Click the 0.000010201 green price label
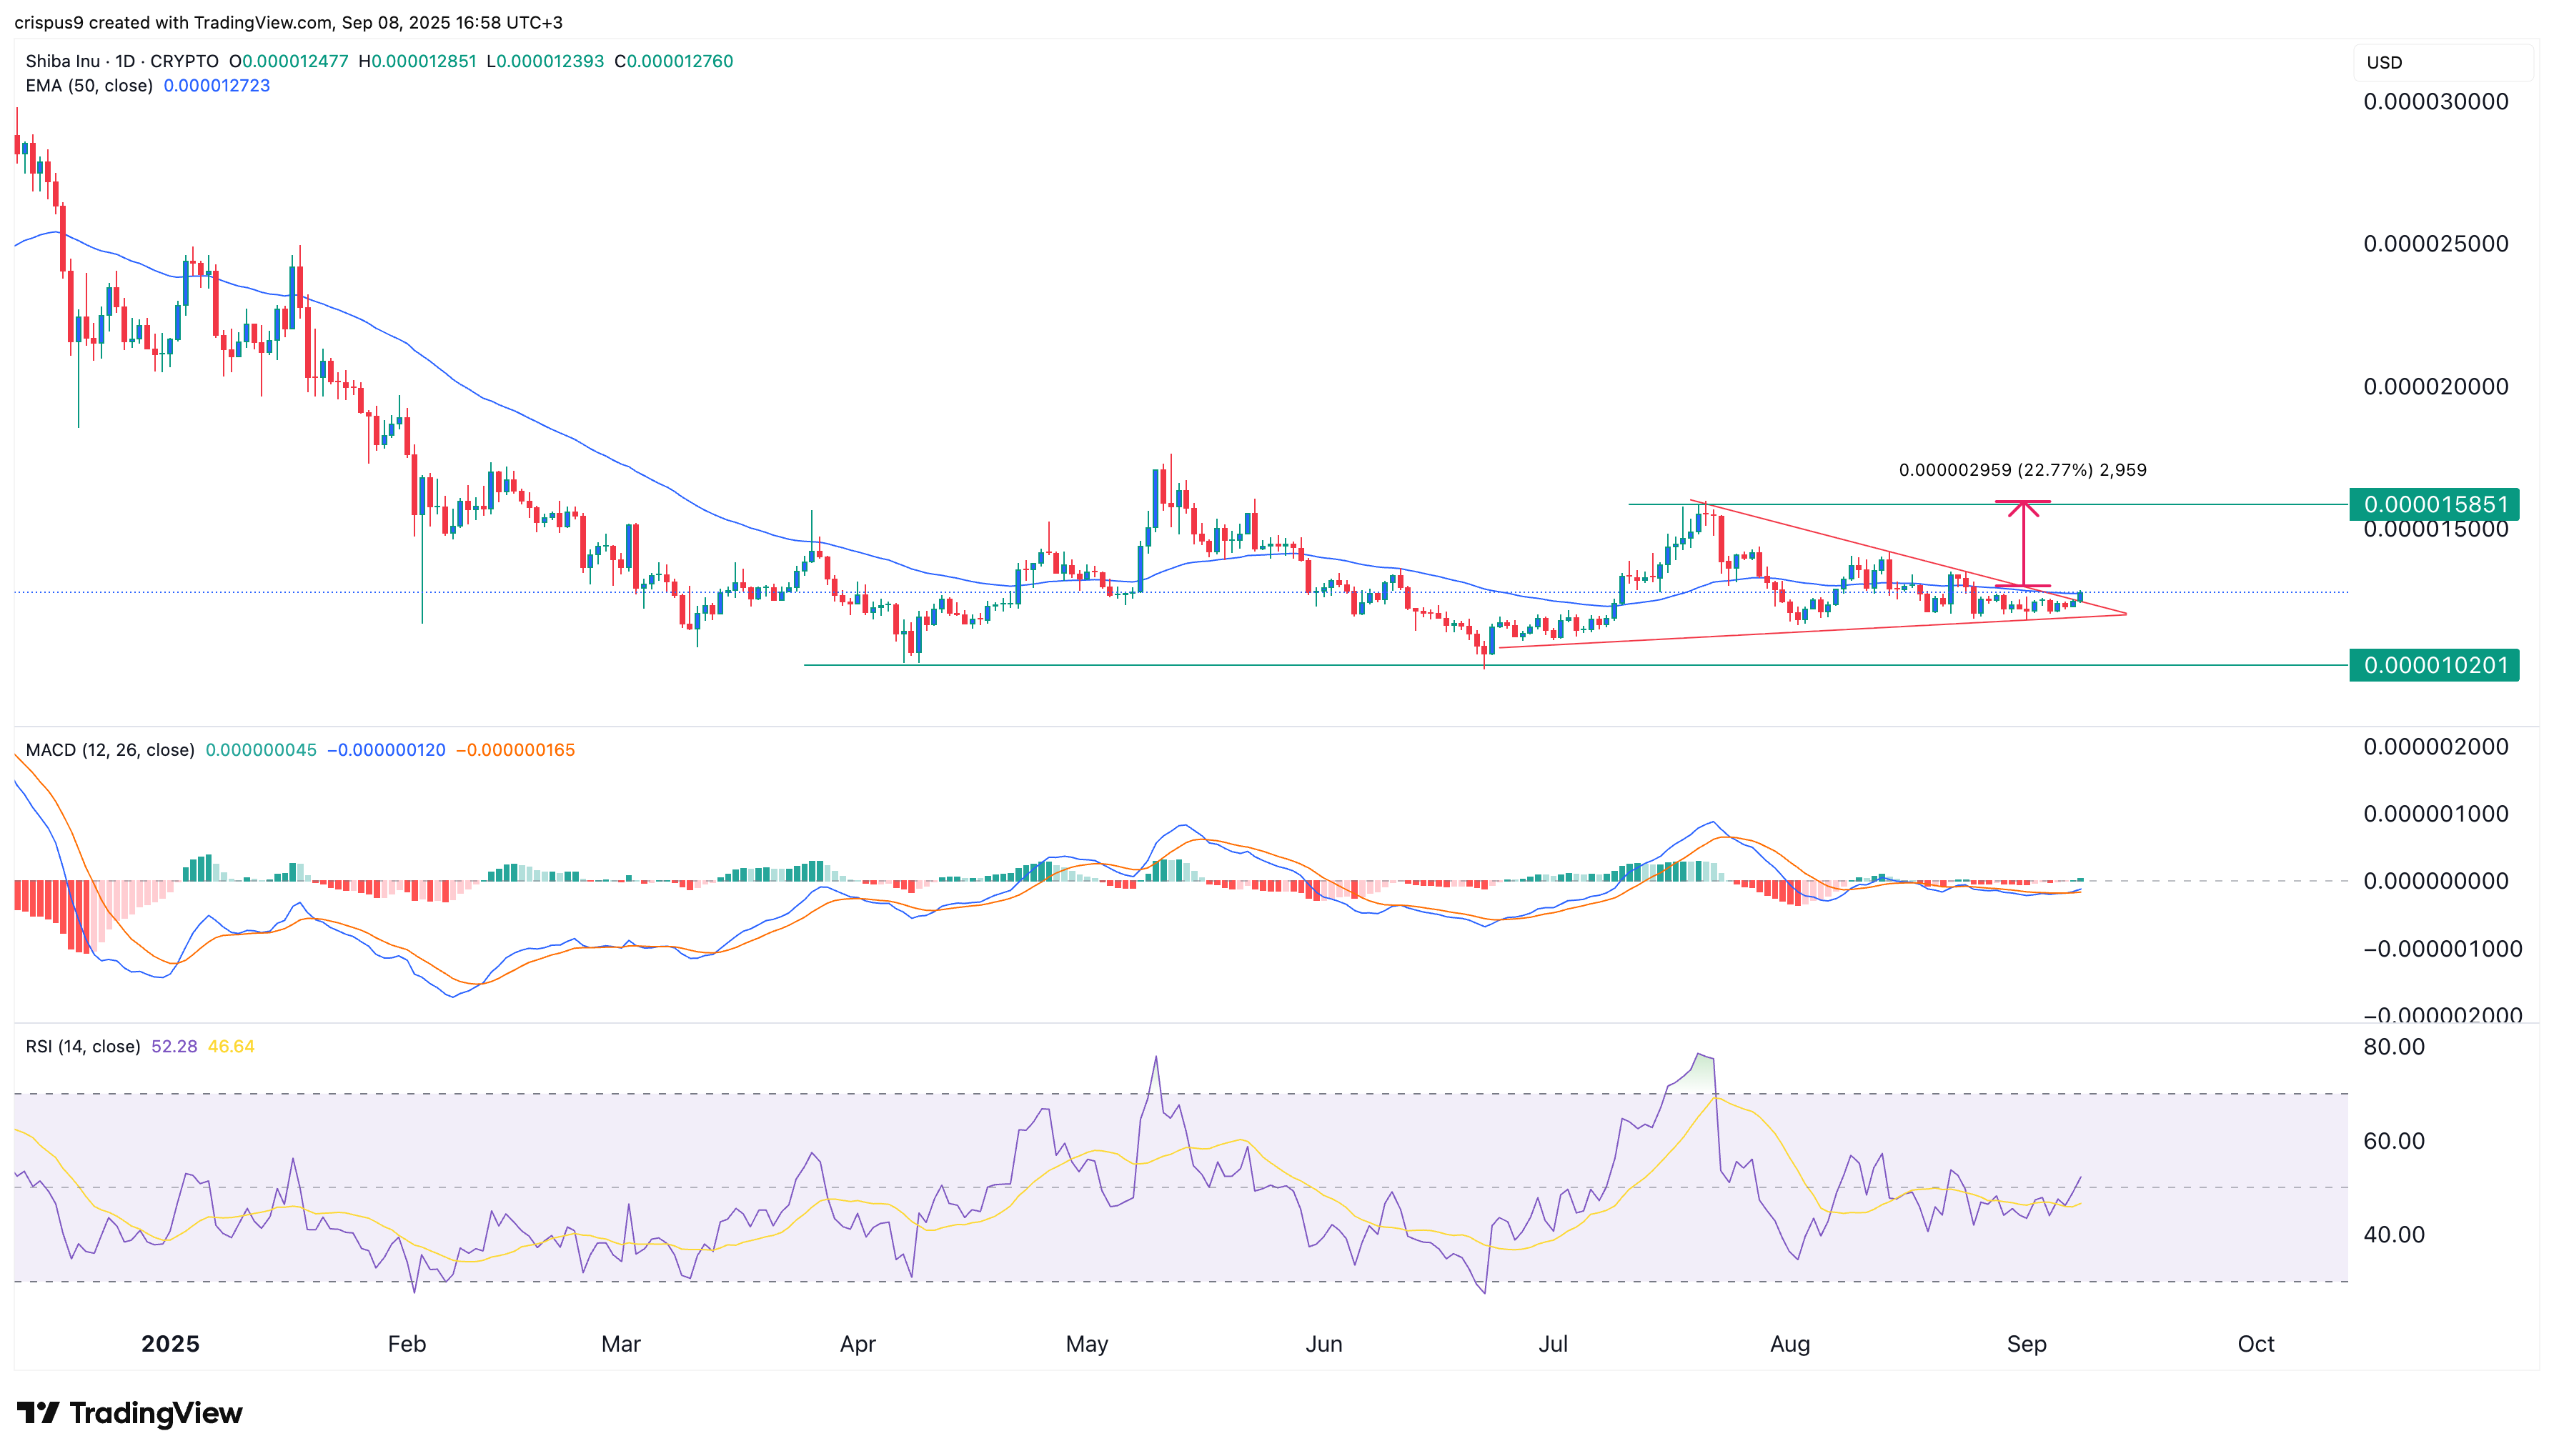Image resolution: width=2554 pixels, height=1456 pixels. coord(2434,665)
